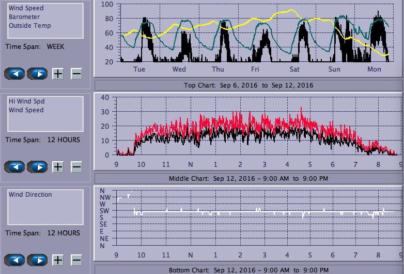Click the Top Chart date range caption
Viewport: 404px width, 274px height.
[x=248, y=85]
